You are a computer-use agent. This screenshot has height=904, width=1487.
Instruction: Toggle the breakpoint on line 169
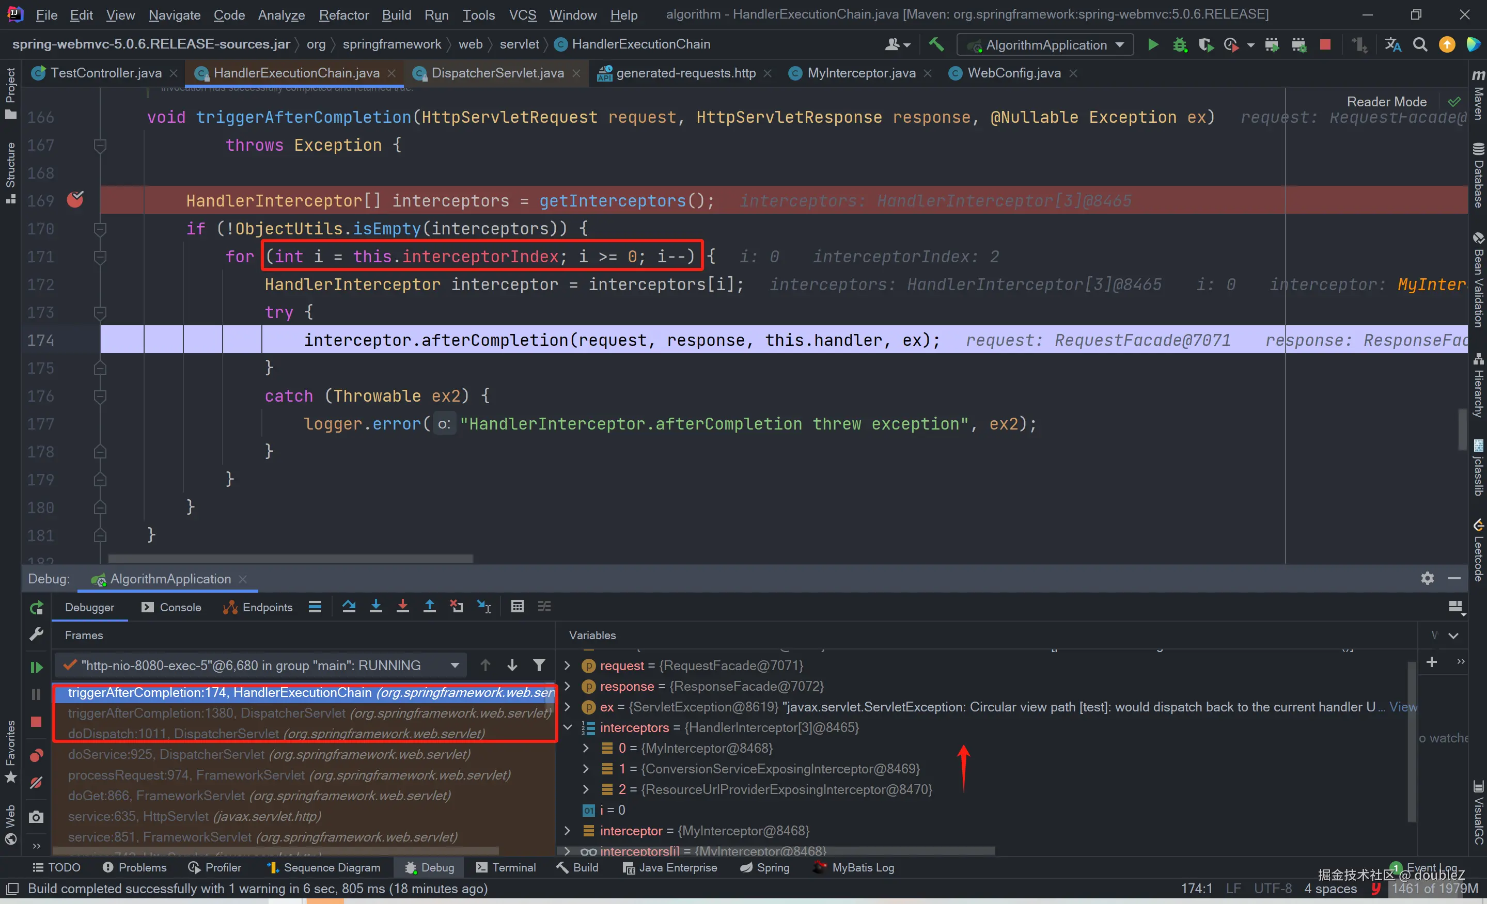[x=75, y=200]
